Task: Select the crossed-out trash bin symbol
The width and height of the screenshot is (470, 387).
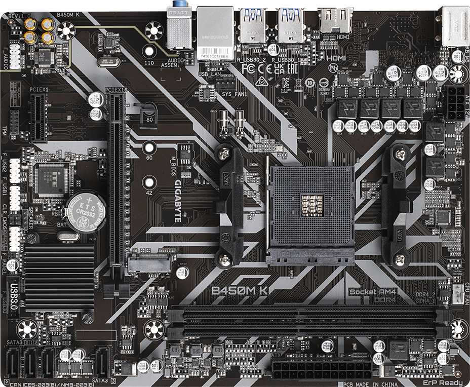Action: [x=297, y=83]
